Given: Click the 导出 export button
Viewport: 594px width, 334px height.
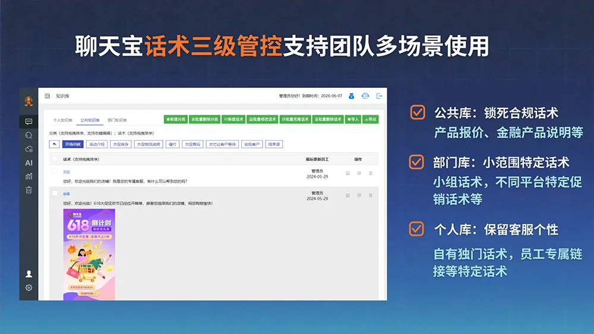Looking at the screenshot, I should (371, 119).
